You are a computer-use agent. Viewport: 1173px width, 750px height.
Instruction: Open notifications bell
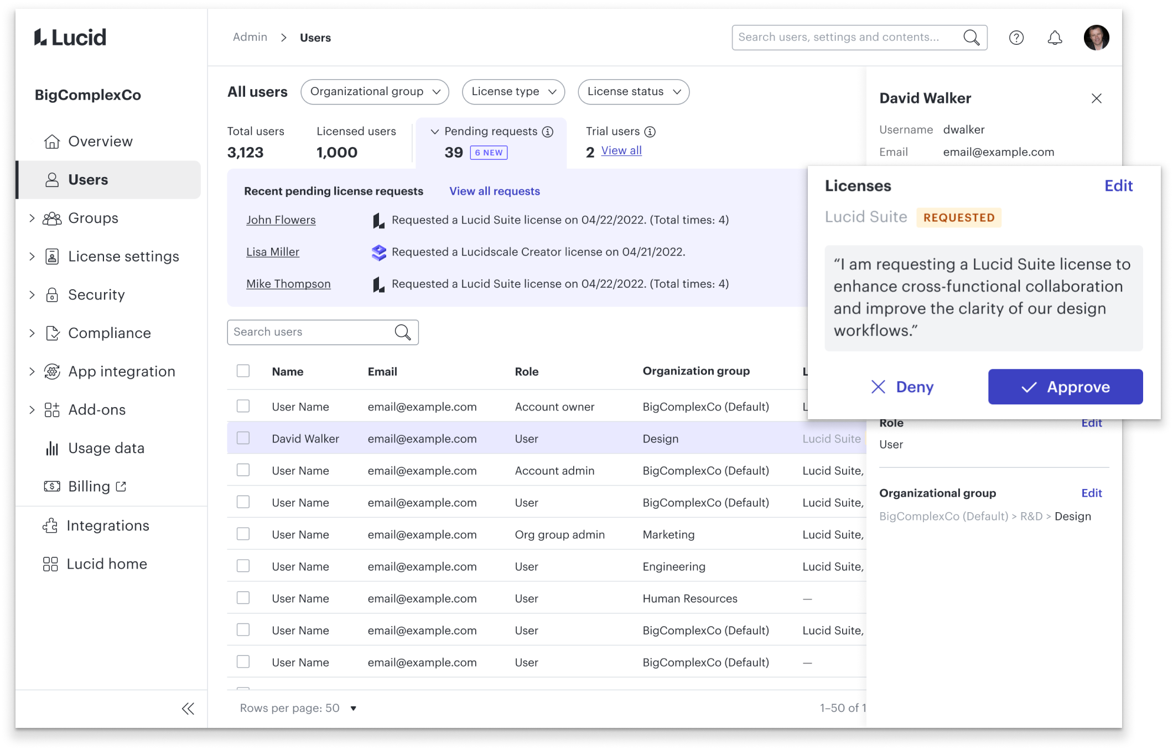[x=1055, y=38]
